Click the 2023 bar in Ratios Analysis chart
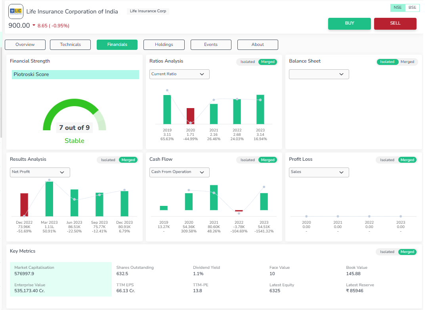The width and height of the screenshot is (430, 310). [x=260, y=110]
